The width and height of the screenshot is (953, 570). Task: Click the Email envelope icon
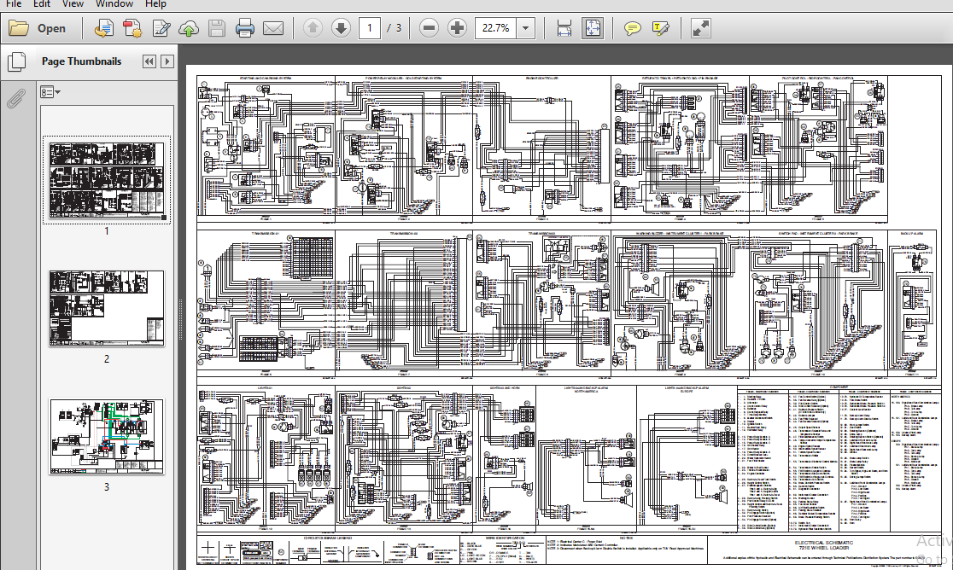coord(273,28)
